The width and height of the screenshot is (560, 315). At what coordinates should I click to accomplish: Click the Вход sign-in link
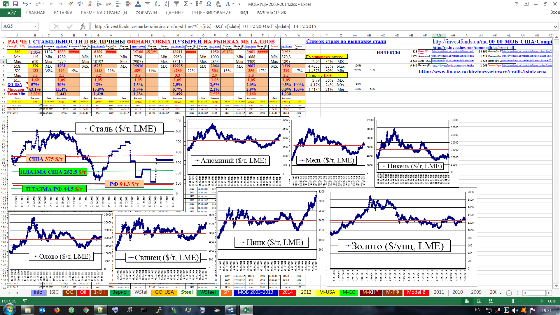554,12
